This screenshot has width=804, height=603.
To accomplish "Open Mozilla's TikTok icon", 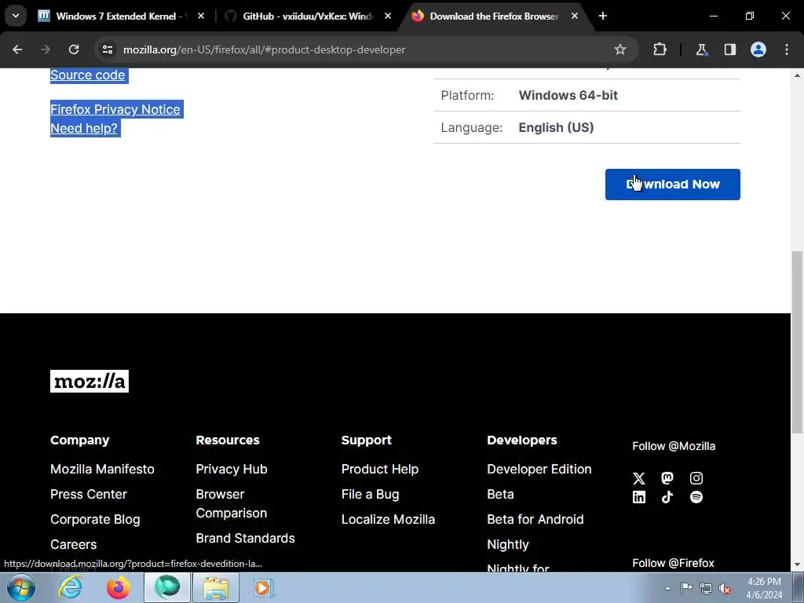I will (667, 497).
